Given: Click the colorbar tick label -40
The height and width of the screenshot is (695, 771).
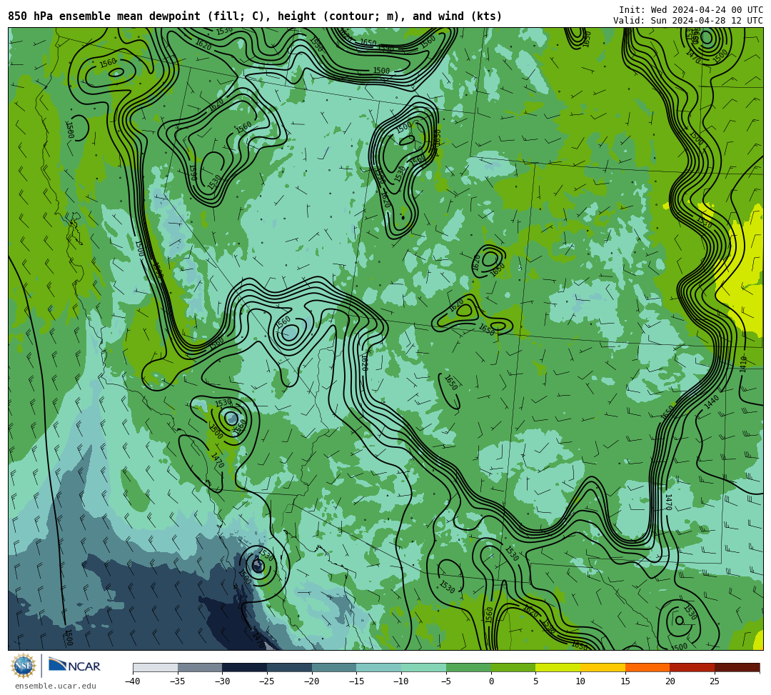Looking at the screenshot, I should click(133, 681).
